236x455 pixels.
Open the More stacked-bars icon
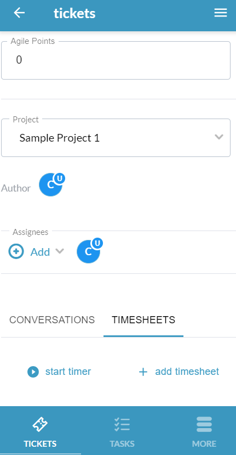pos(204,424)
